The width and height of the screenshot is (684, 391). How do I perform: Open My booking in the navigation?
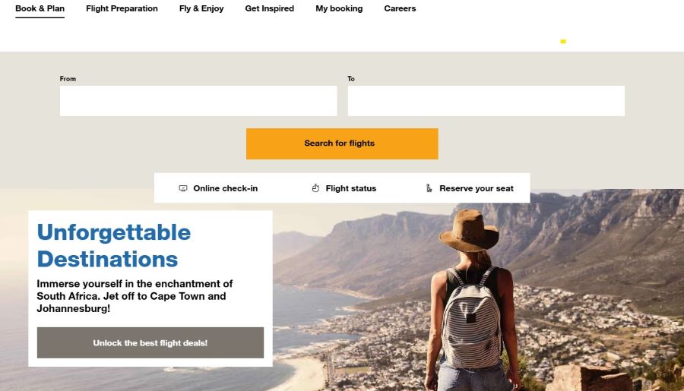[339, 9]
